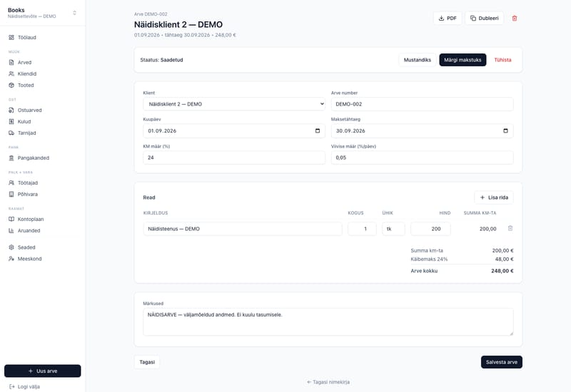
Task: Open Seaded settings page
Action: pyautogui.click(x=43, y=247)
